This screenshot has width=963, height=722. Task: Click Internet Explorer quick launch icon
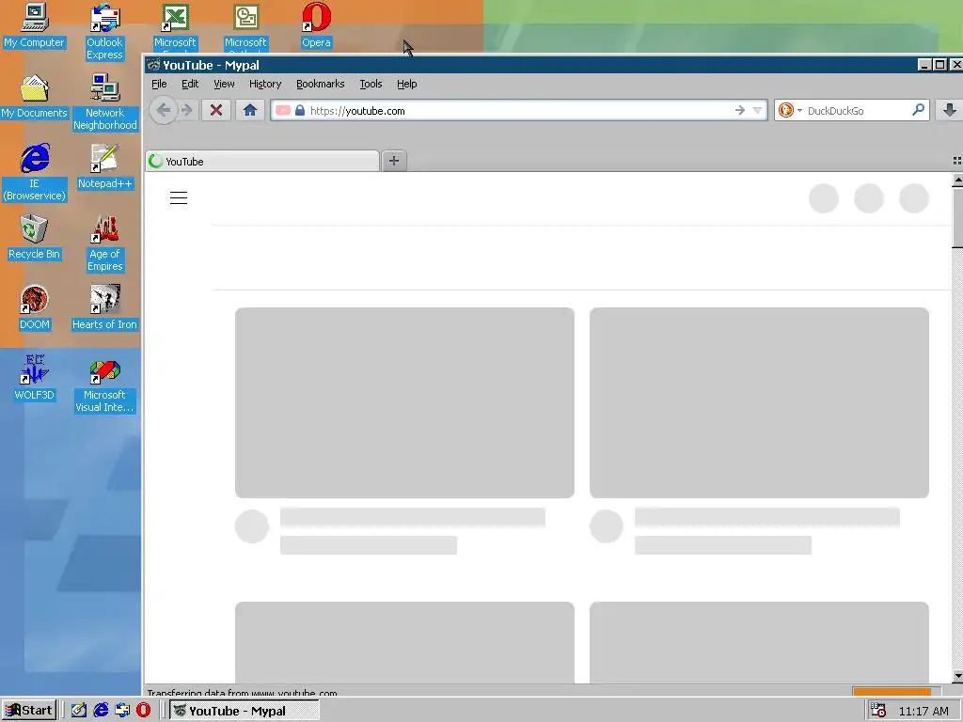[101, 711]
